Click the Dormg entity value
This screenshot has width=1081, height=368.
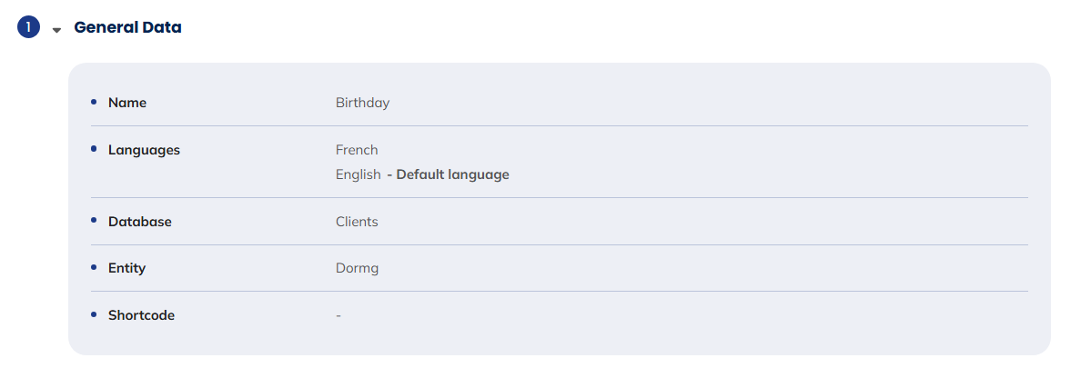[357, 268]
